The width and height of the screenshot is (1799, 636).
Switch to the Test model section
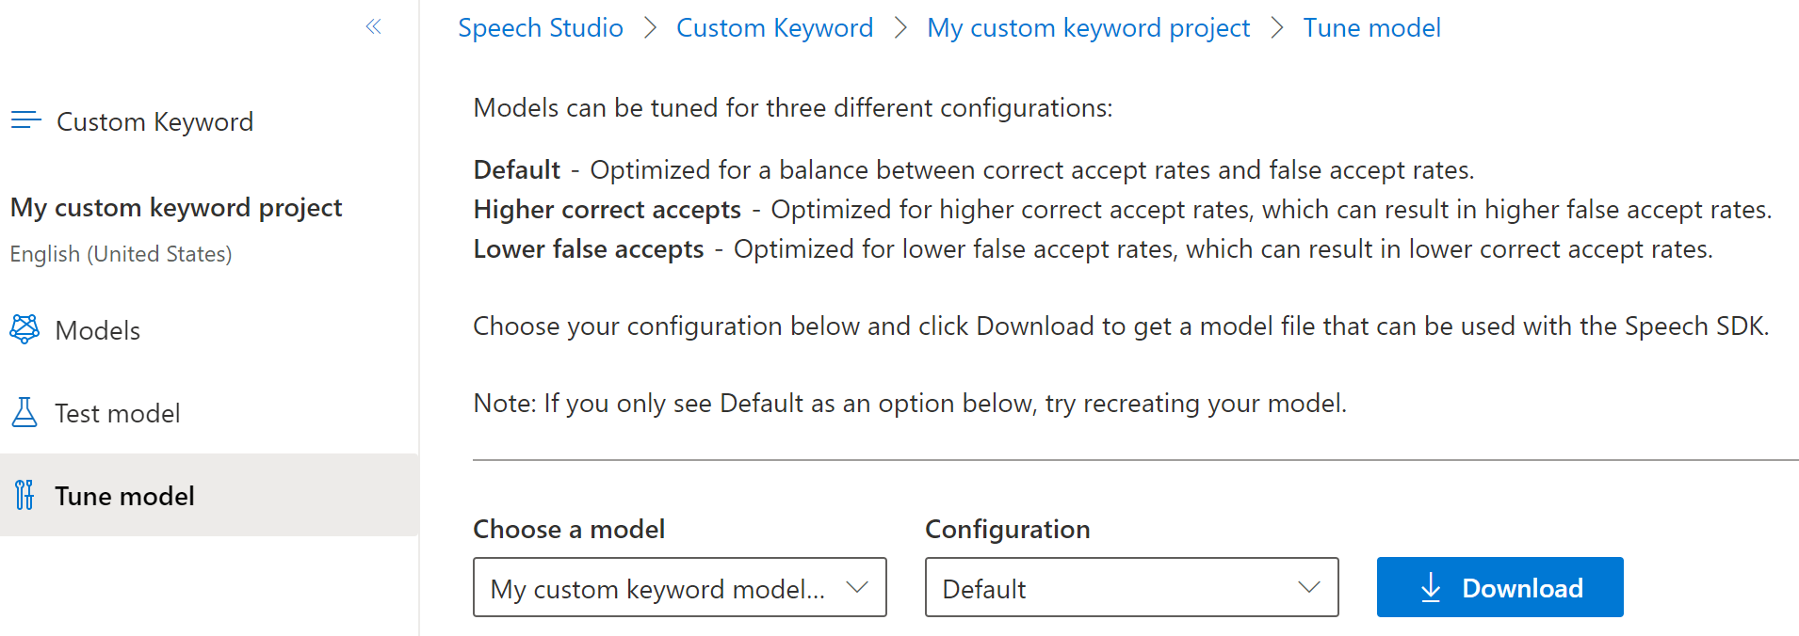click(118, 411)
